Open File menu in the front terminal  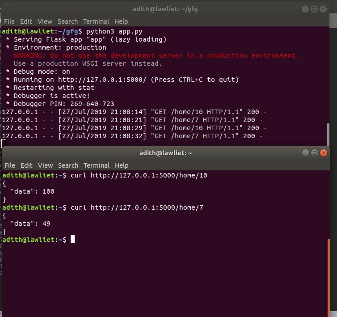point(10,165)
